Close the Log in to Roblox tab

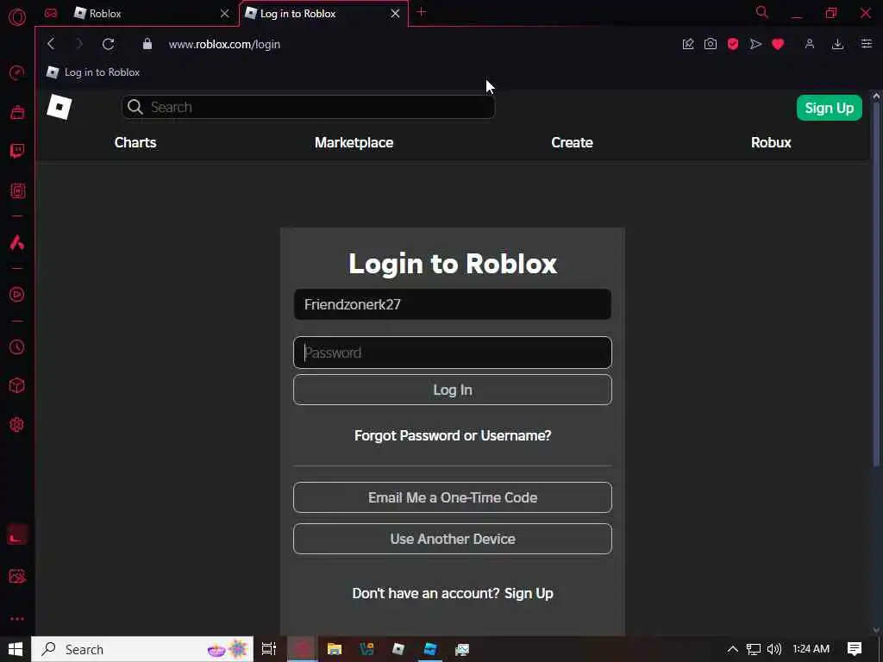[395, 14]
